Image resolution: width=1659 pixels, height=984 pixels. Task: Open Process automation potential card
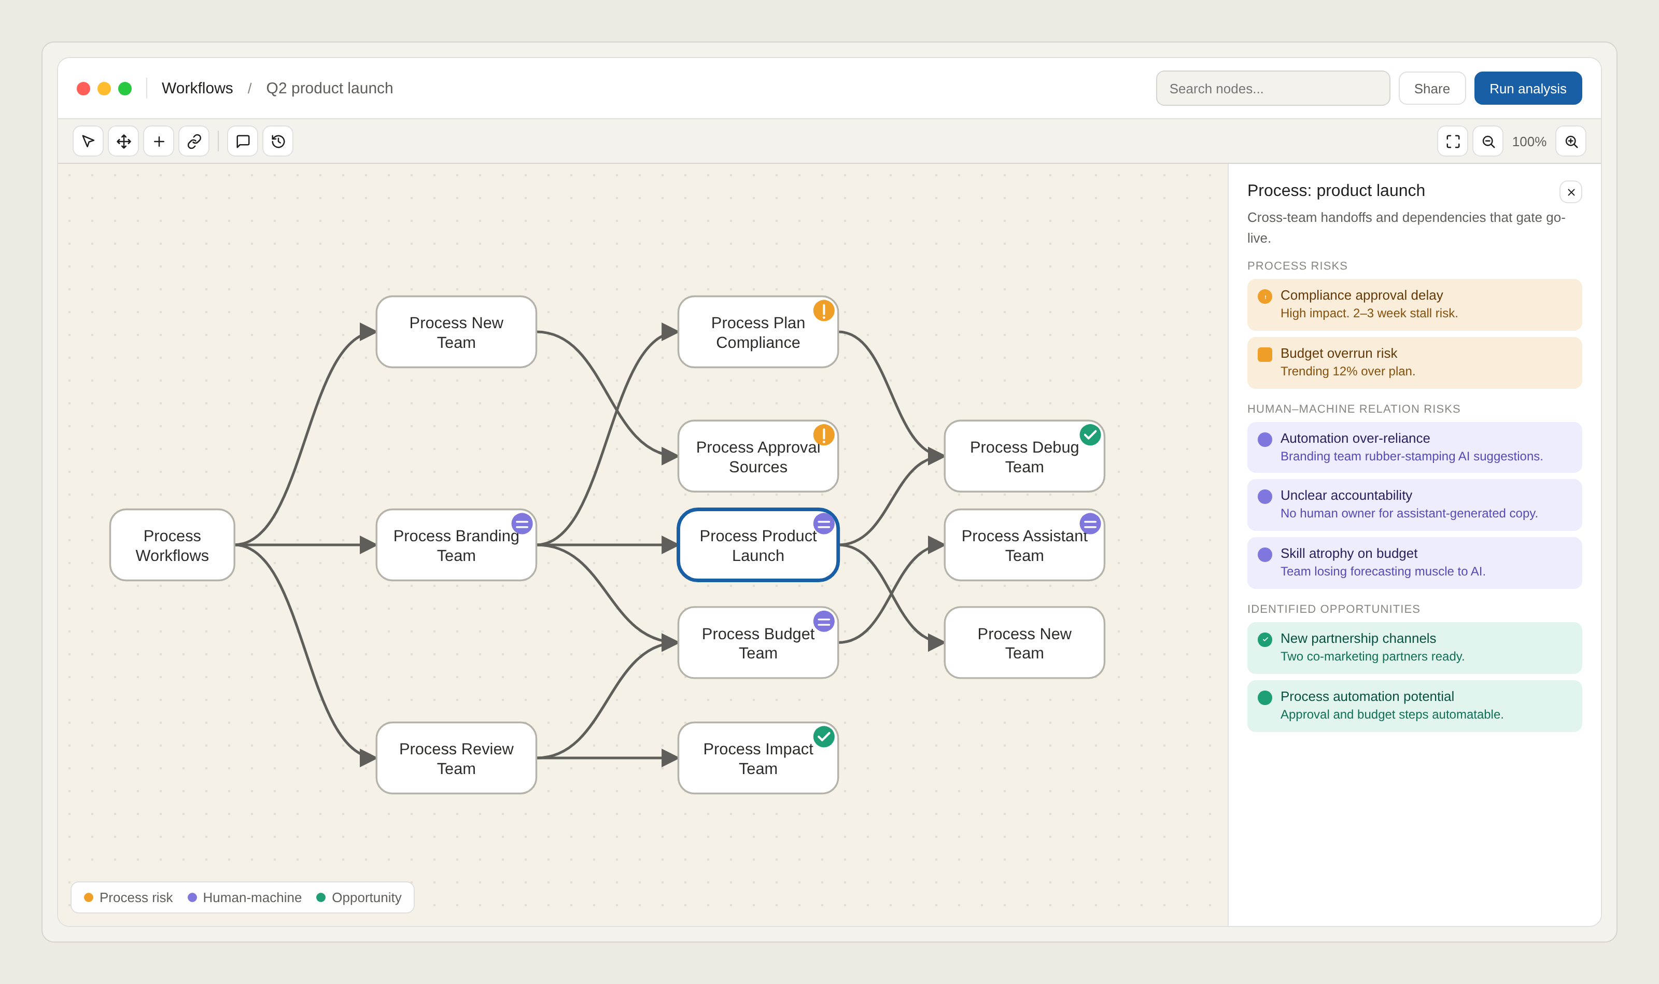click(1414, 706)
